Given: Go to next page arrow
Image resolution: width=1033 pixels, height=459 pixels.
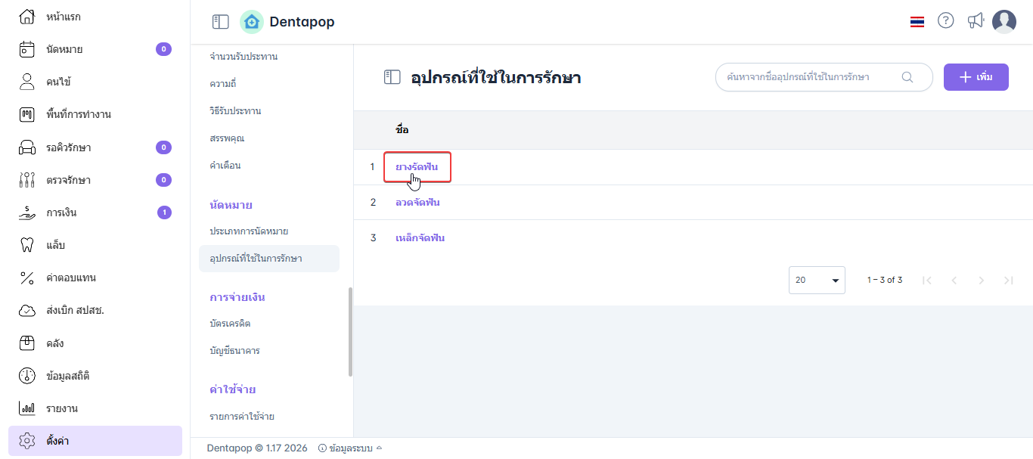Looking at the screenshot, I should tap(982, 281).
